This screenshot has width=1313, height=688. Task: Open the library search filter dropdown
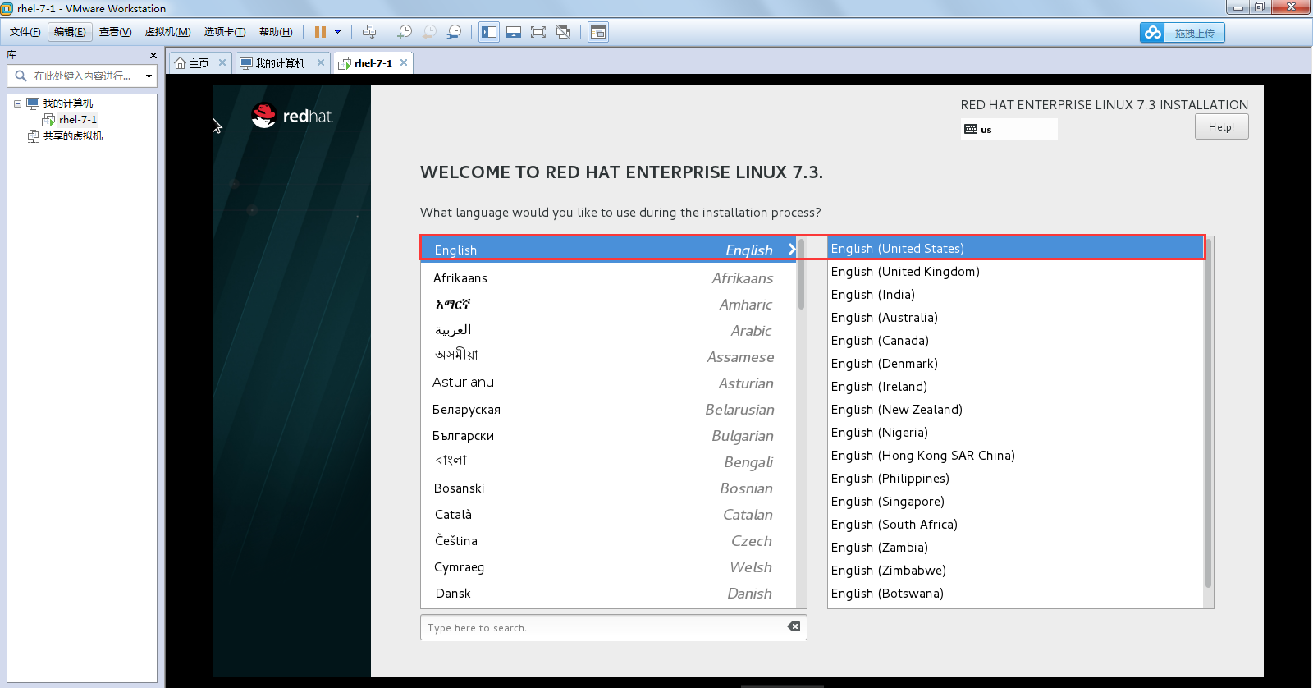[x=149, y=76]
